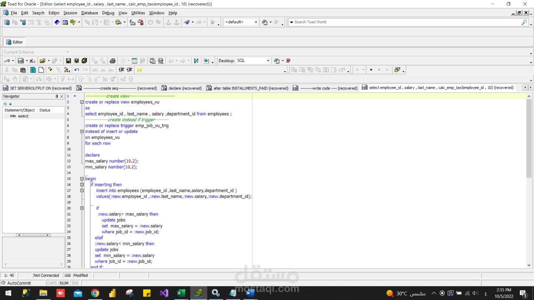This screenshot has width=534, height=300.
Task: Collapse the instead of insert trigger block
Action: point(82,132)
